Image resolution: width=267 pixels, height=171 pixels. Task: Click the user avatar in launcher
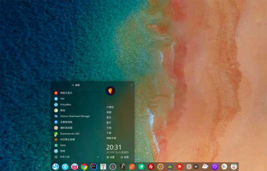click(110, 91)
